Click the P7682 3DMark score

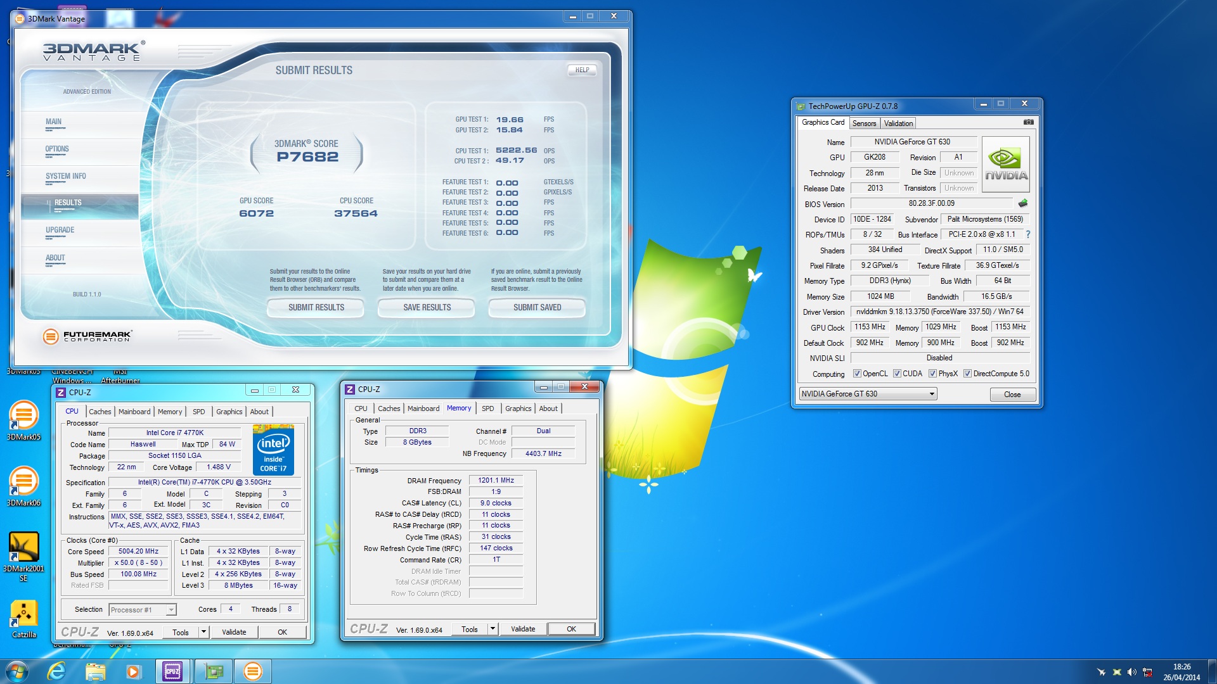point(307,157)
